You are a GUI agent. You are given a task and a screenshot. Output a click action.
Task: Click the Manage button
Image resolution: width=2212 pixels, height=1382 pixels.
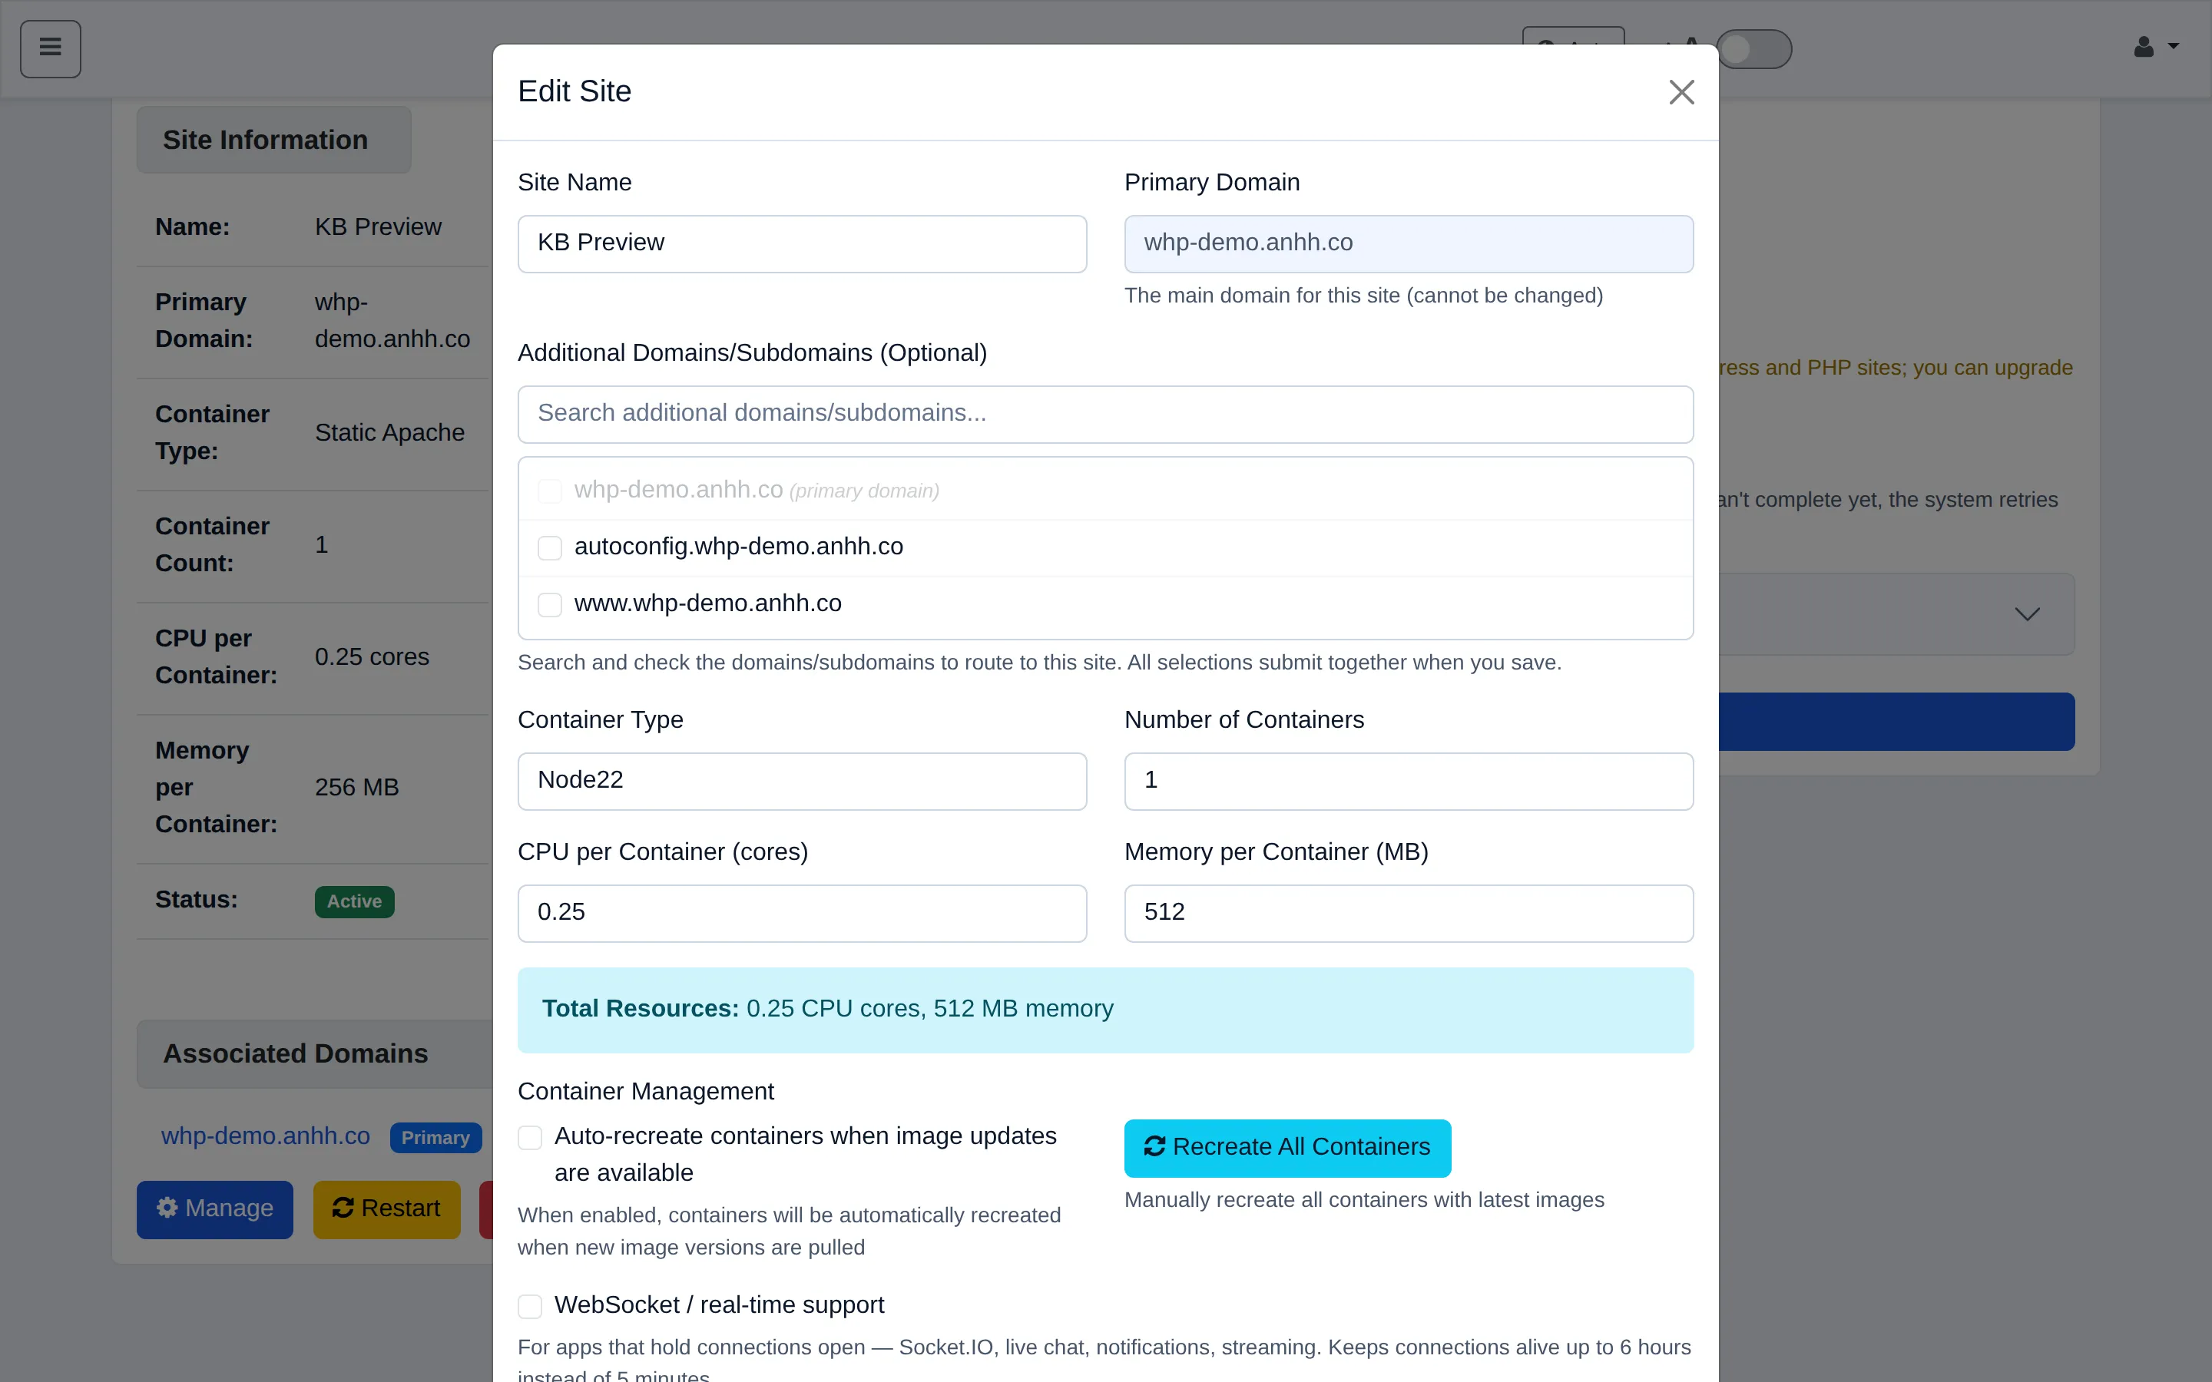click(x=215, y=1208)
